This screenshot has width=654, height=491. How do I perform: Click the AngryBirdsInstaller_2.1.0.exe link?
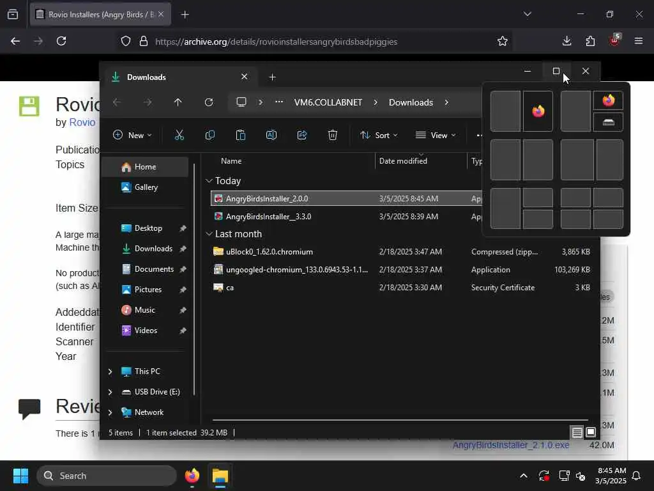tap(510, 445)
